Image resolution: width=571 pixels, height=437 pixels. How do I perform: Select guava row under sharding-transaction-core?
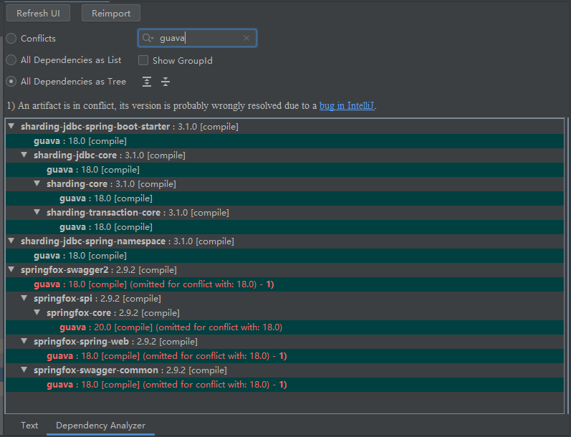point(284,227)
